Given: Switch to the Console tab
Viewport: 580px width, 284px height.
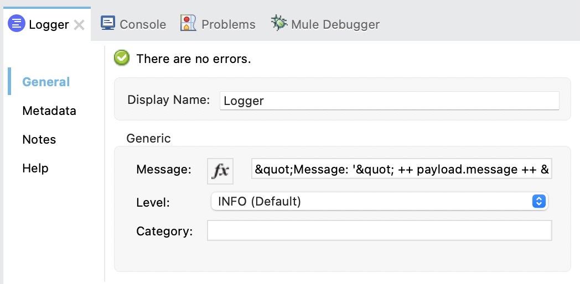Looking at the screenshot, I should click(x=142, y=24).
